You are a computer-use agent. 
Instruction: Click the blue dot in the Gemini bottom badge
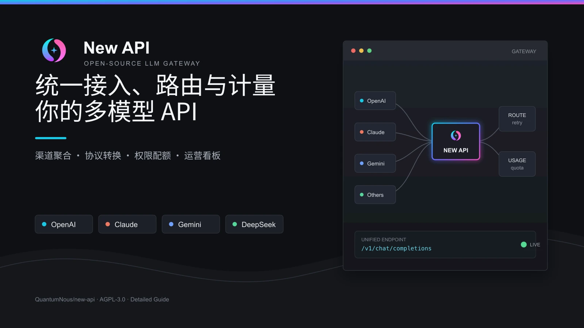point(171,224)
